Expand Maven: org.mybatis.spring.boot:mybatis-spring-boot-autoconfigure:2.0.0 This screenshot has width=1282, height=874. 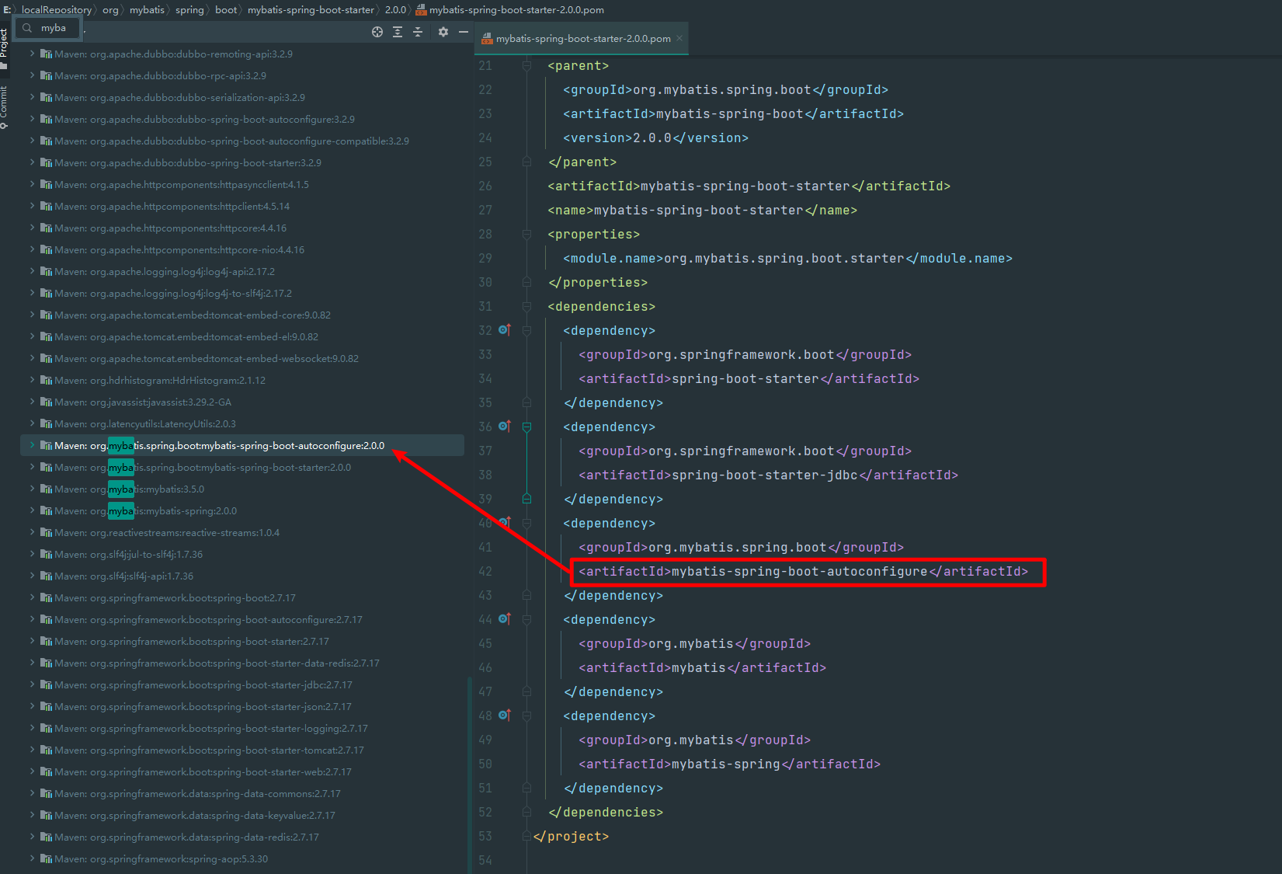point(32,445)
